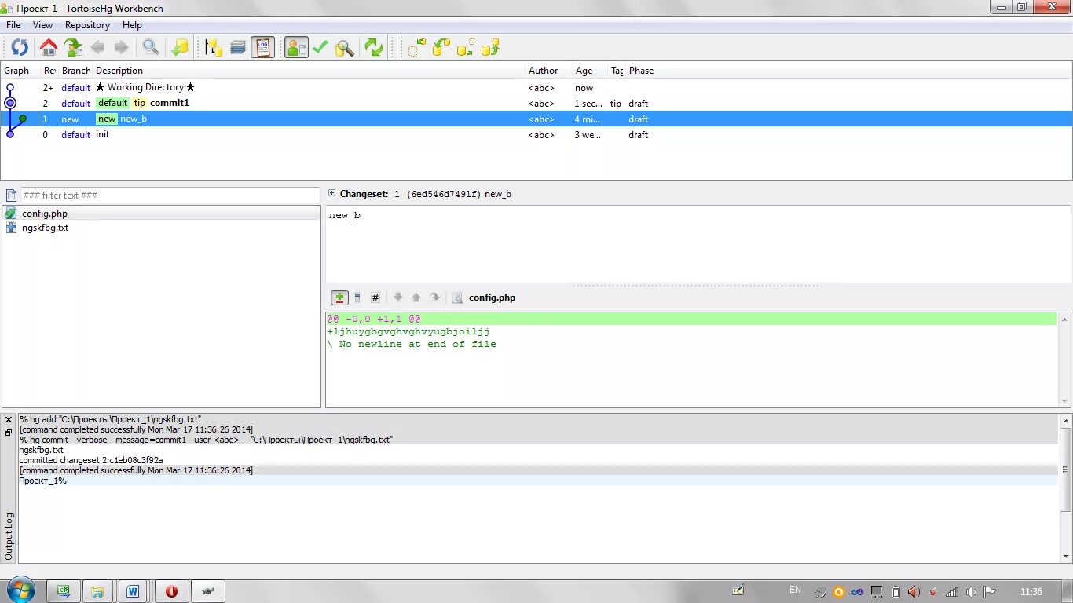Click the Incoming changesets icon
The height and width of the screenshot is (603, 1073).
pos(417,48)
